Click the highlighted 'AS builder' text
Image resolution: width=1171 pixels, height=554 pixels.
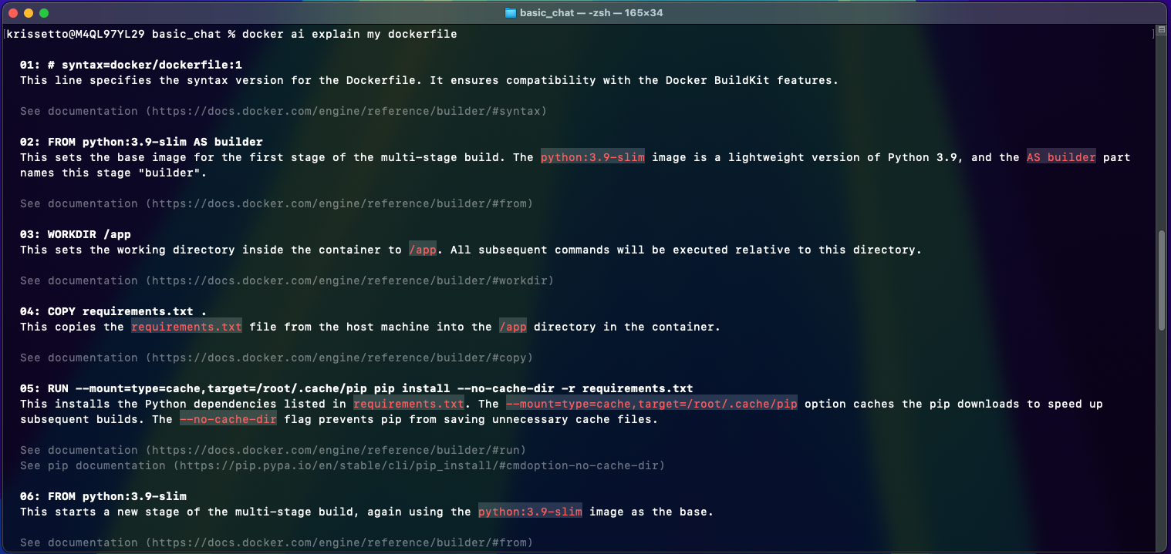[x=1061, y=157]
